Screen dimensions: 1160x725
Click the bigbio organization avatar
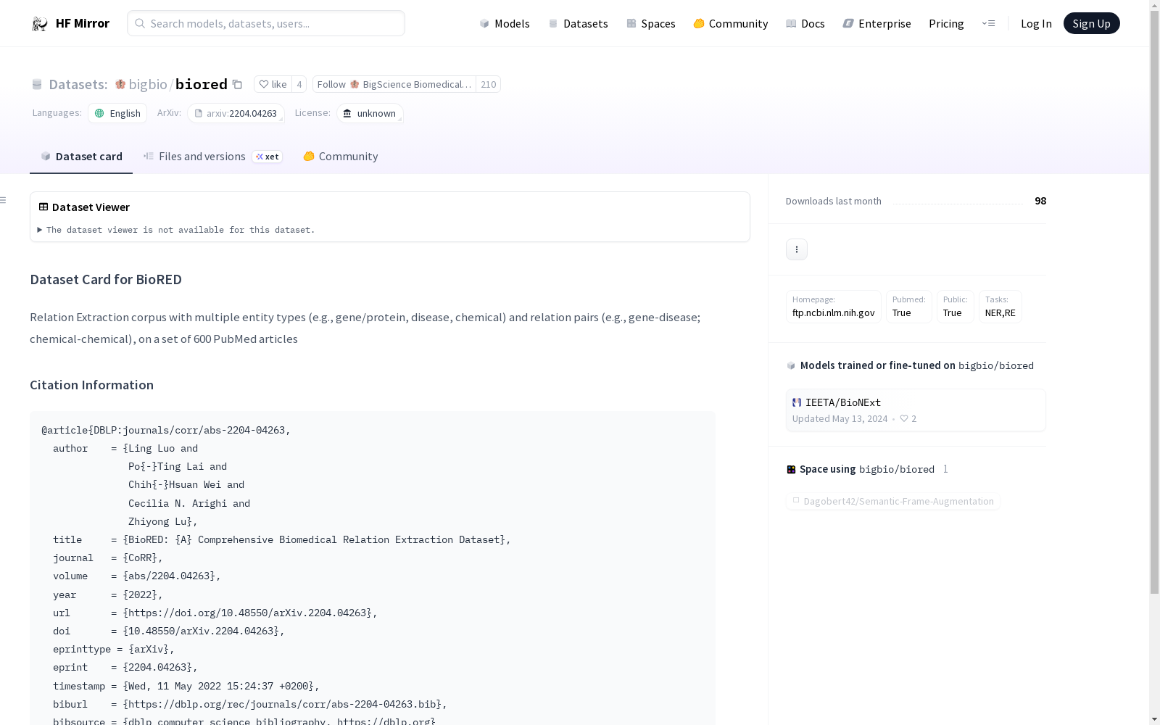[x=120, y=84]
